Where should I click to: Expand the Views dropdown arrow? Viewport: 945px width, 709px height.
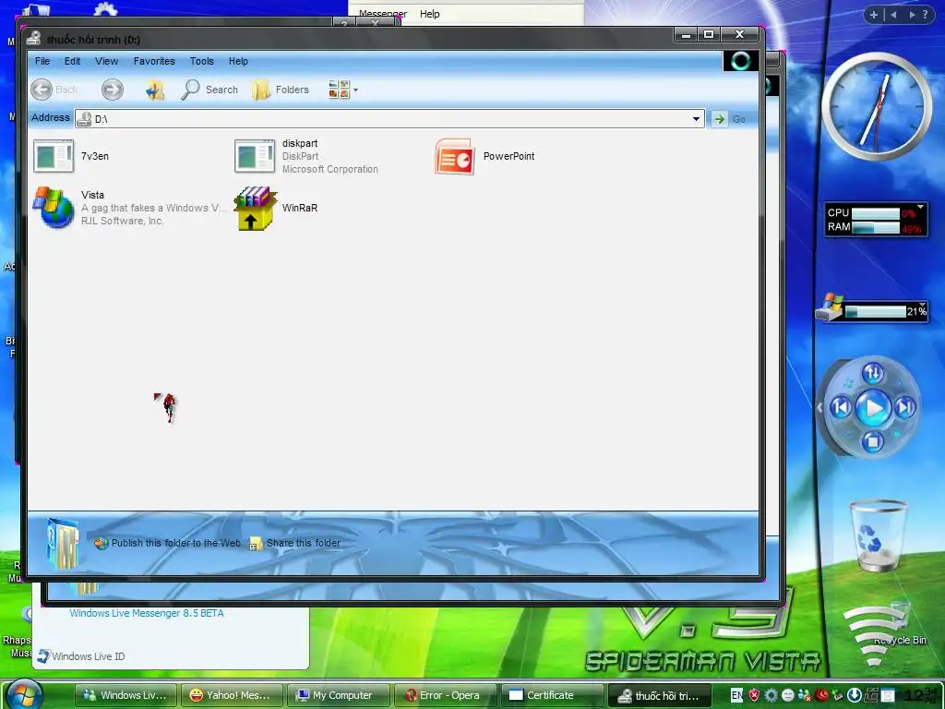pos(355,90)
